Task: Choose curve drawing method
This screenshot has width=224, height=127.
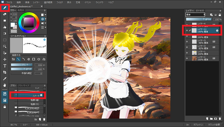Action: (x=23, y=59)
